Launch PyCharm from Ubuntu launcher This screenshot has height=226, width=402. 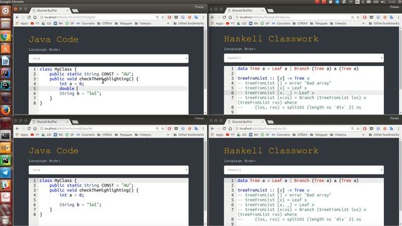click(6, 160)
